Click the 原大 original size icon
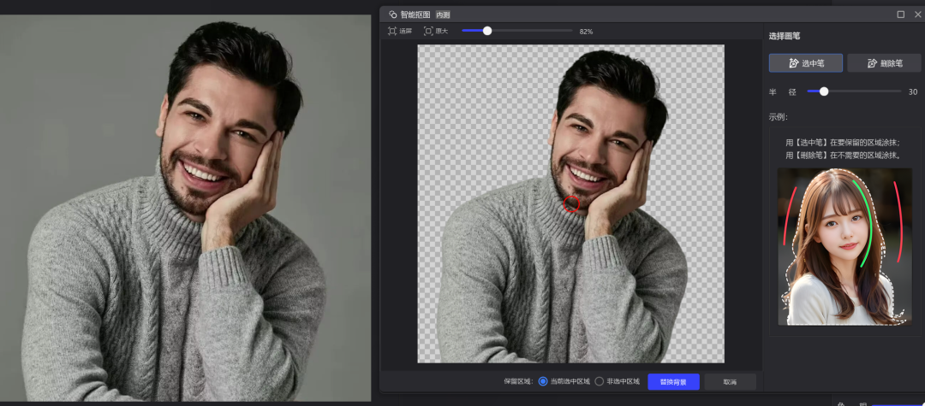925x406 pixels. [429, 31]
